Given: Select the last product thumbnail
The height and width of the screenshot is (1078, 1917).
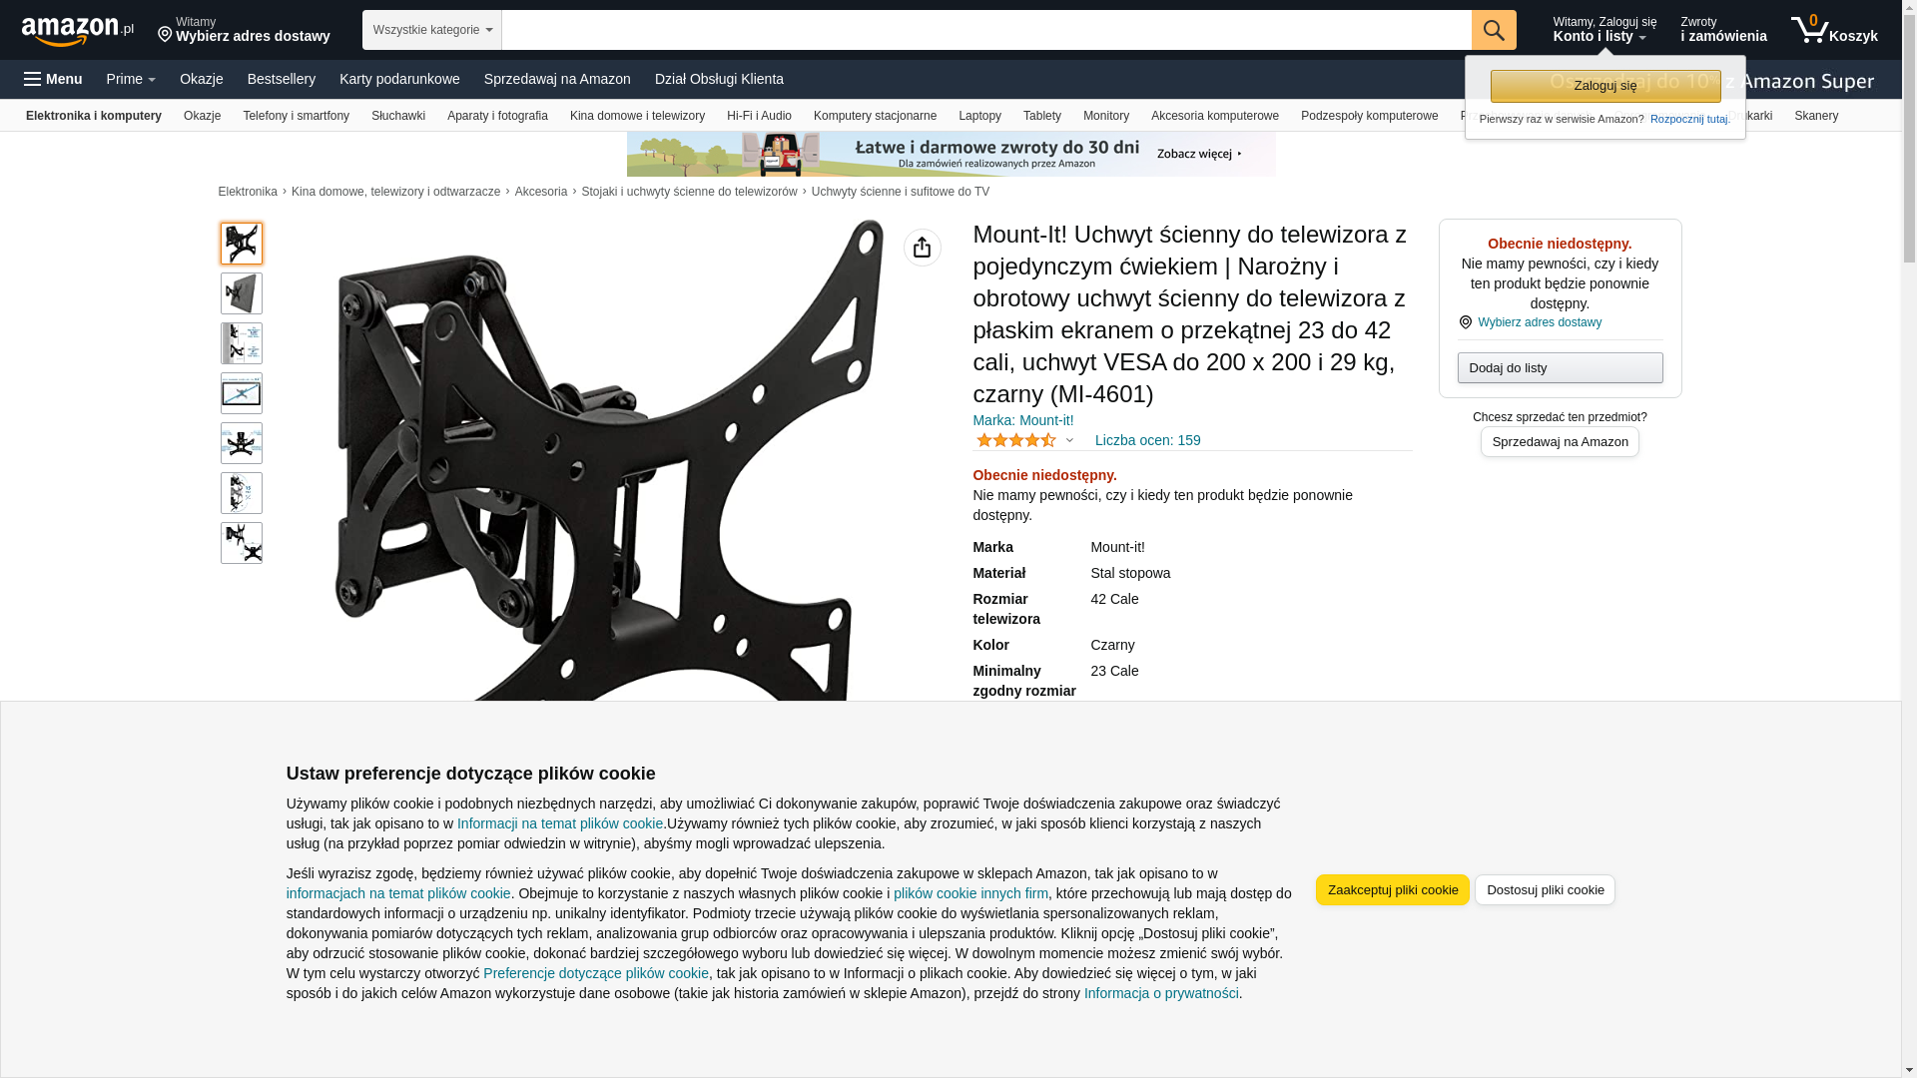Looking at the screenshot, I should tap(242, 543).
